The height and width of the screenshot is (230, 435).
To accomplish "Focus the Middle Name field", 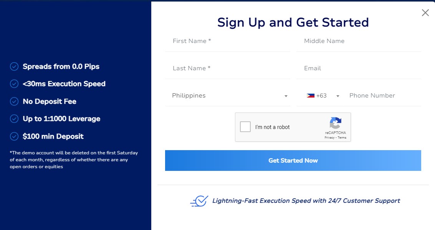I will (x=359, y=41).
